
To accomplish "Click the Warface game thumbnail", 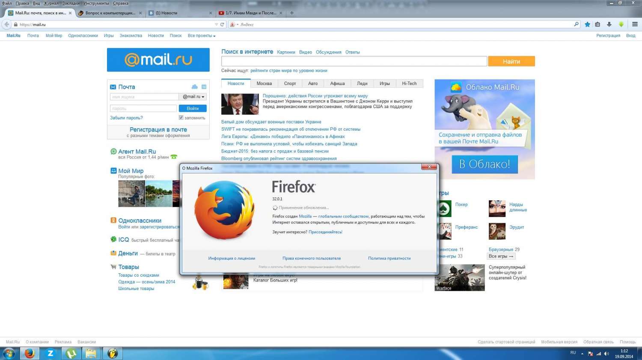I will [460, 278].
